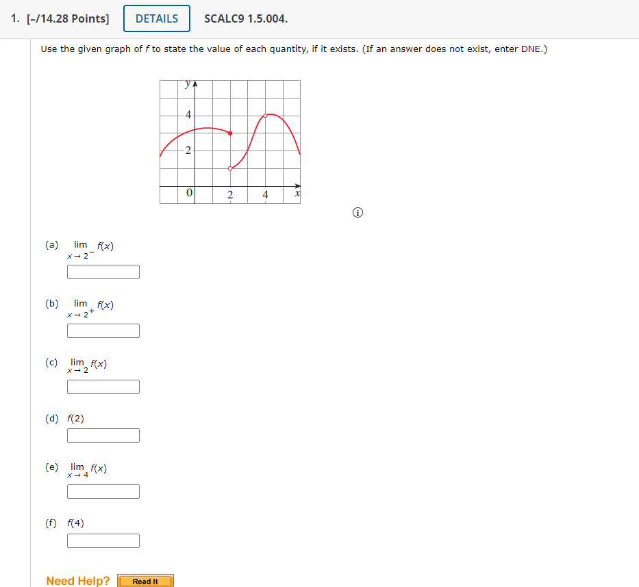Select the answer field for part (c)
Screen dimensions: 639x587
103,387
